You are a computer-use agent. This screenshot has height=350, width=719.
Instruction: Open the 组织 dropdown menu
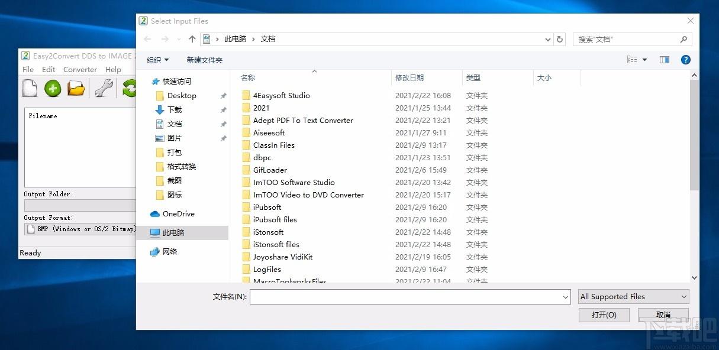(x=157, y=60)
